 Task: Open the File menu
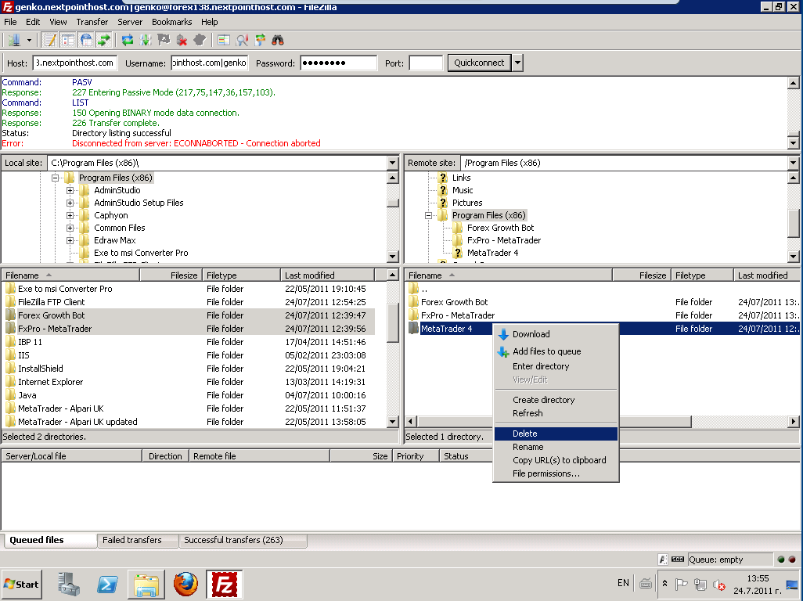pos(10,22)
